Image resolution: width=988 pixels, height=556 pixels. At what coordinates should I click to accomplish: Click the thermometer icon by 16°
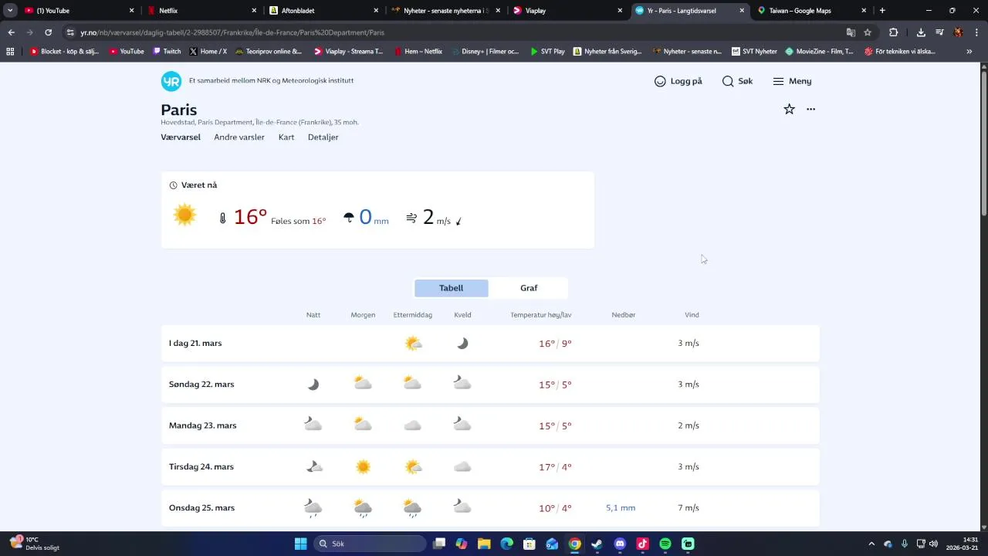223,219
